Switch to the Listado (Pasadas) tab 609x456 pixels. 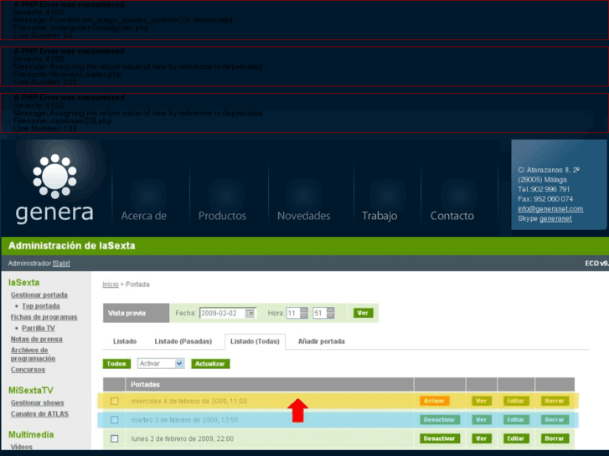[x=183, y=341]
